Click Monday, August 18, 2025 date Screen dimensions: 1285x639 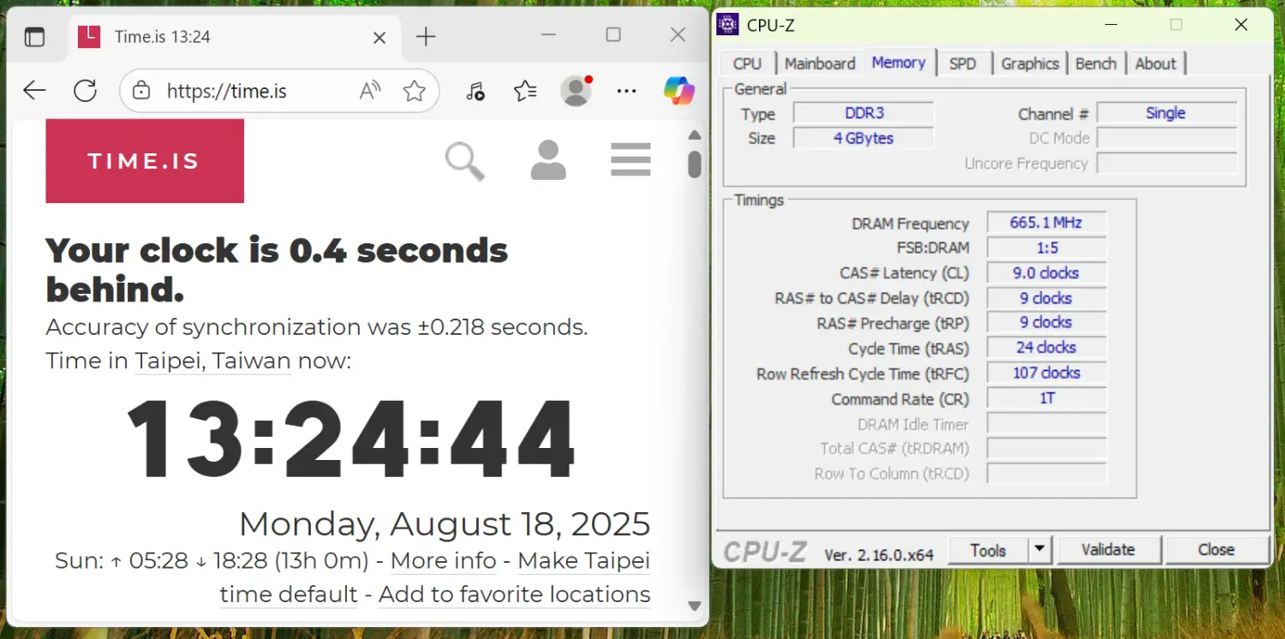445,523
